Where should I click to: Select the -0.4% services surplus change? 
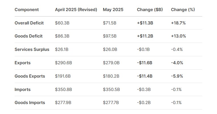pyautogui.click(x=177, y=49)
